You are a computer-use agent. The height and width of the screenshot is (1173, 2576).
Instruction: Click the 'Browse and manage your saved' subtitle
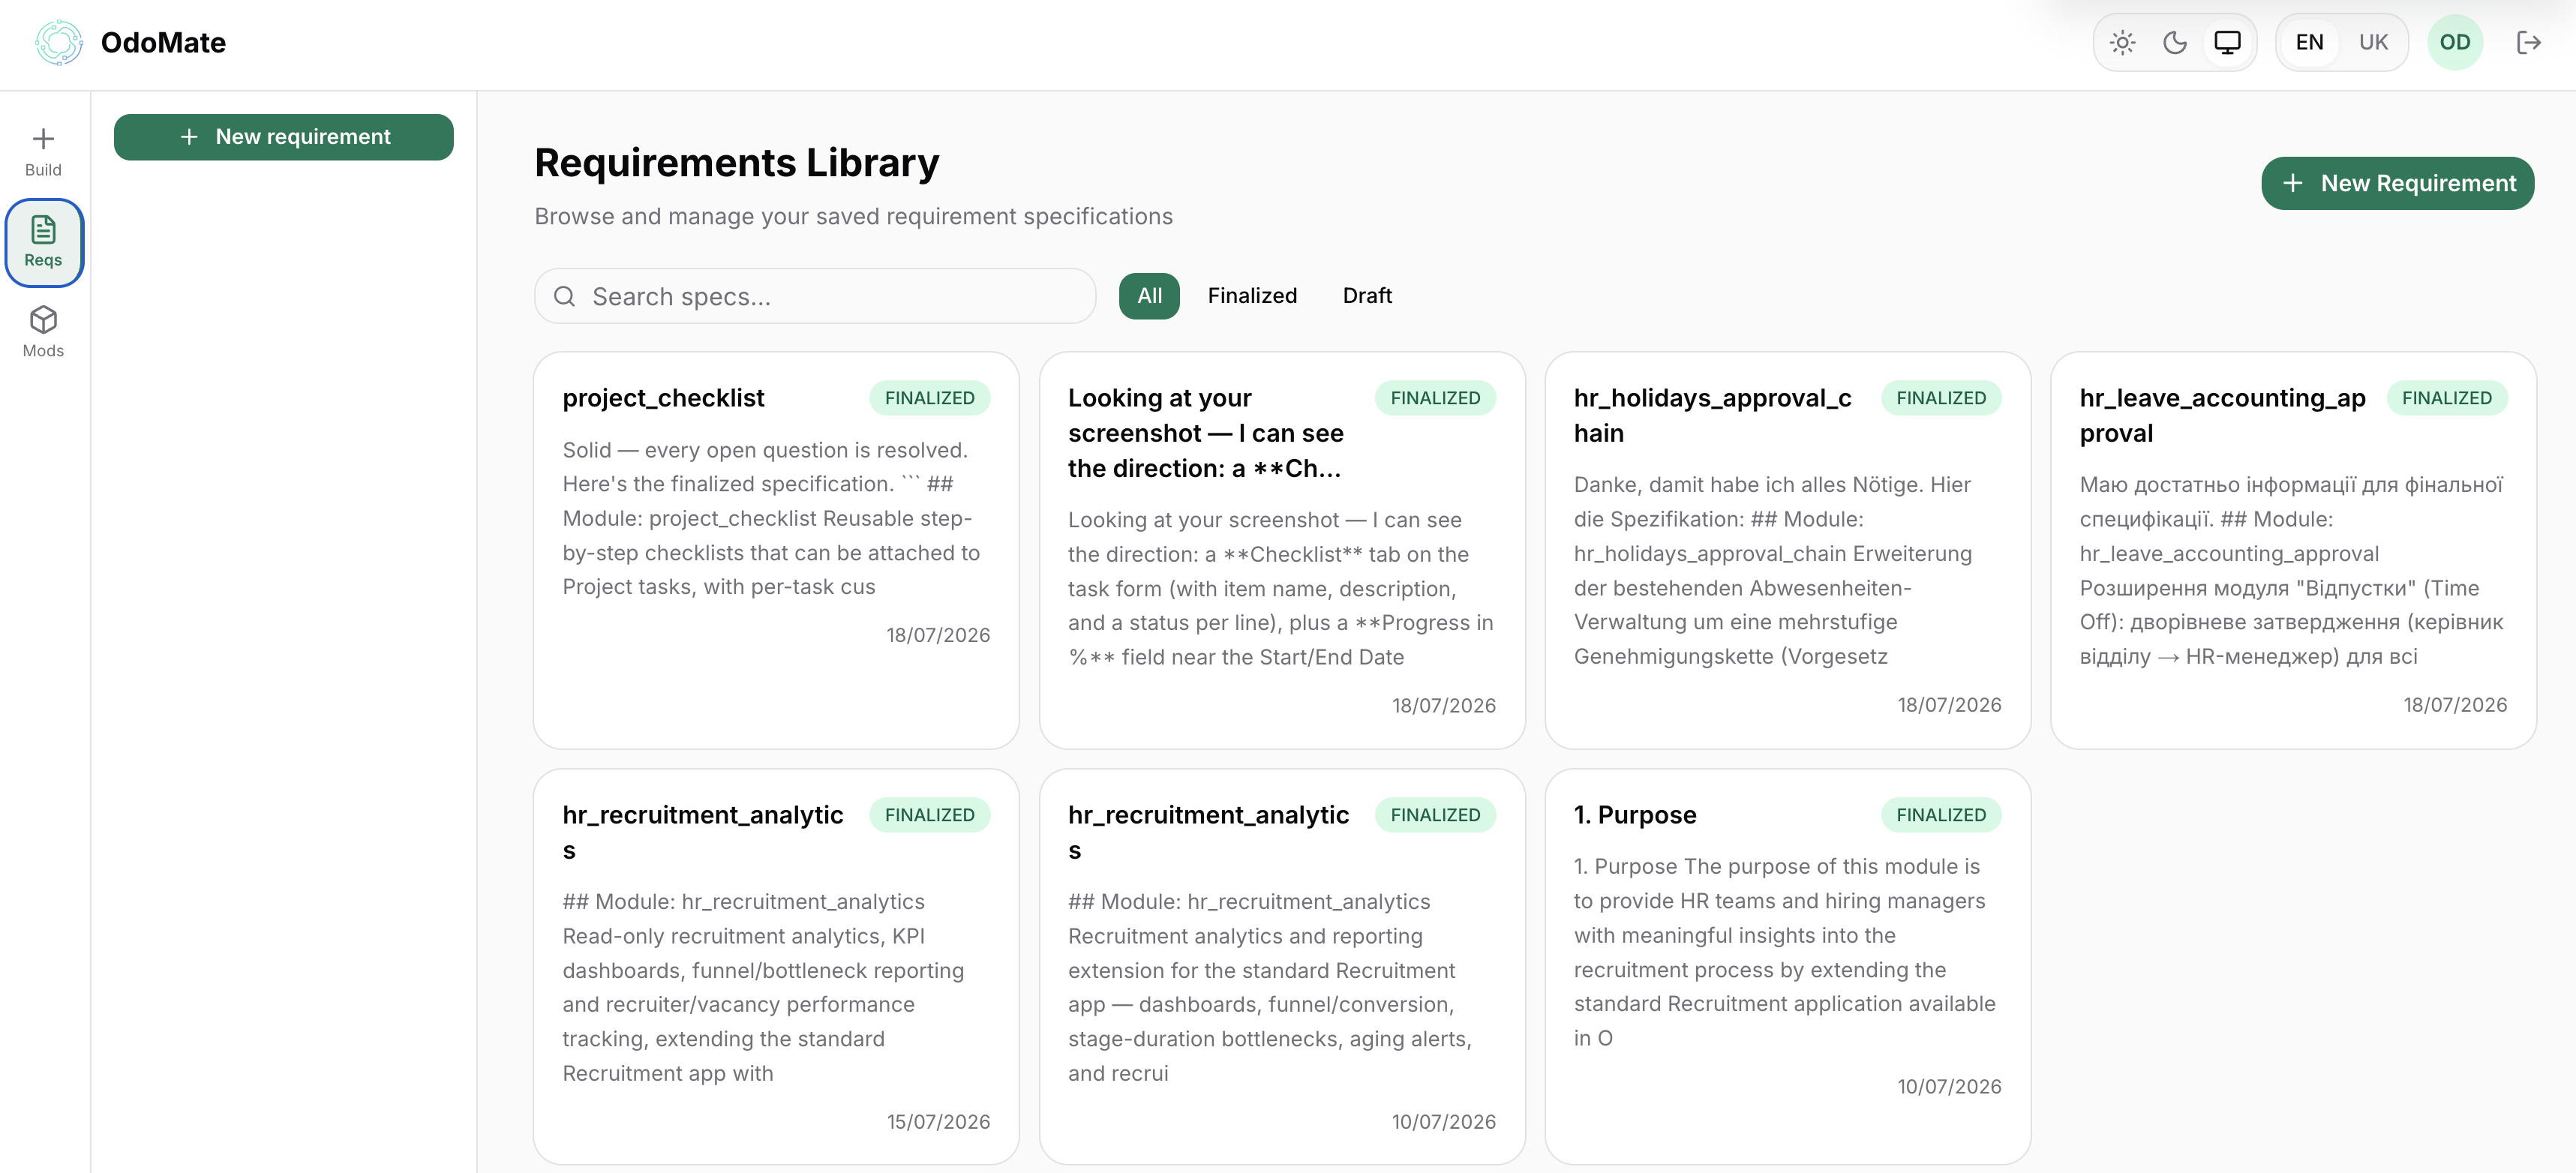tap(853, 217)
